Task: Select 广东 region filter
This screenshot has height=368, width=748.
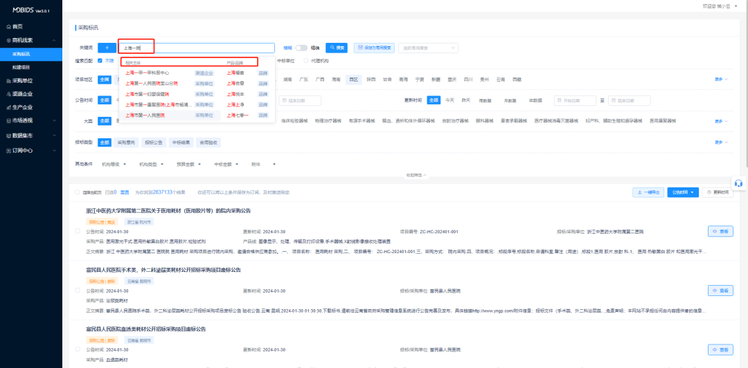Action: pyautogui.click(x=304, y=80)
